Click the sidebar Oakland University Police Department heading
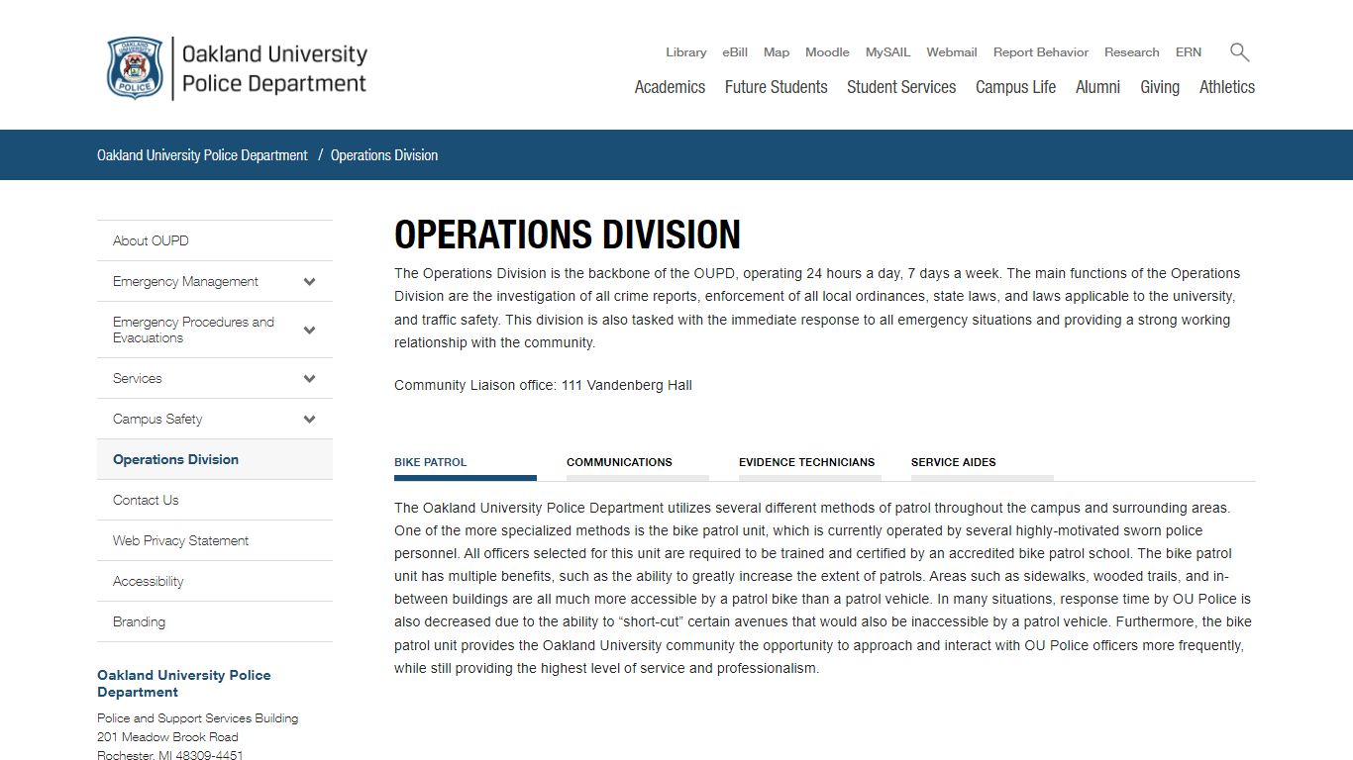The width and height of the screenshot is (1353, 760). coord(184,684)
